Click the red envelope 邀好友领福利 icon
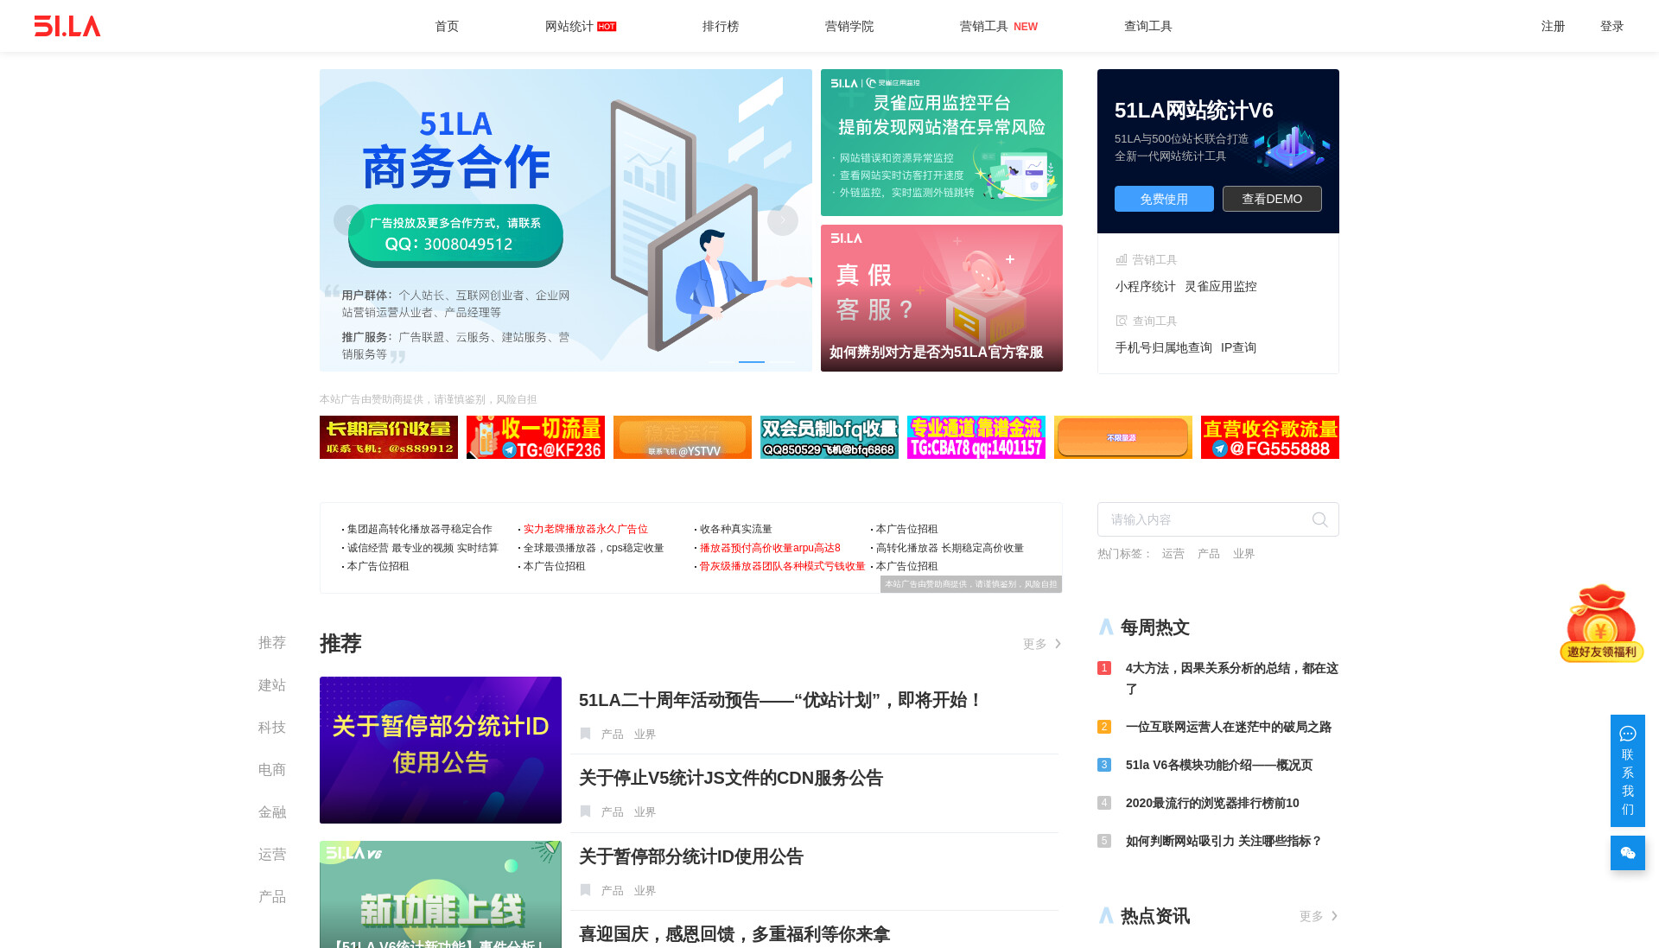This screenshot has width=1659, height=948. (x=1601, y=624)
